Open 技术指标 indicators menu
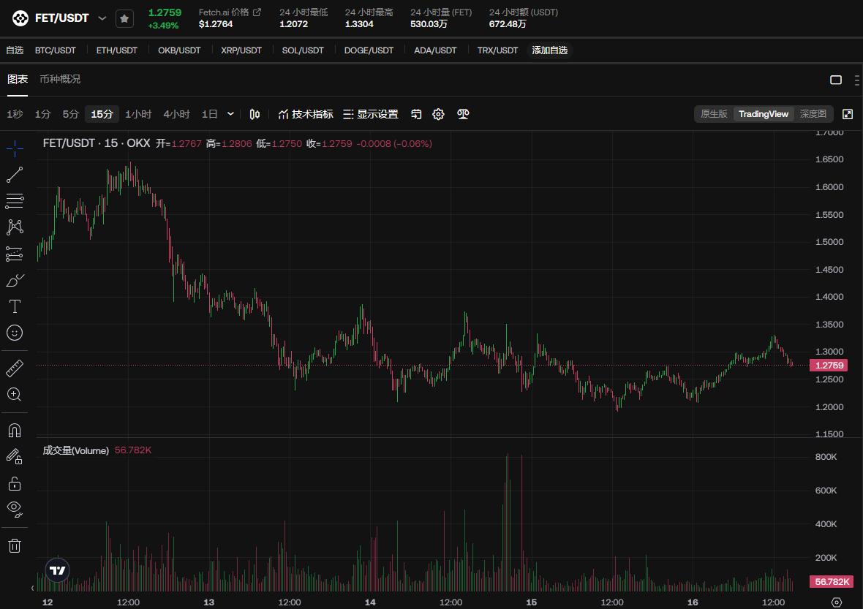This screenshot has width=863, height=609. point(306,114)
